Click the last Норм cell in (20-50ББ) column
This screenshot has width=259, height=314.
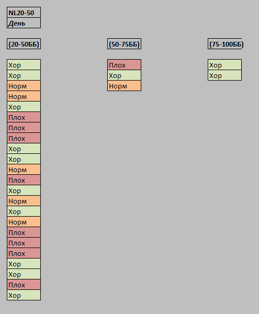coord(24,222)
